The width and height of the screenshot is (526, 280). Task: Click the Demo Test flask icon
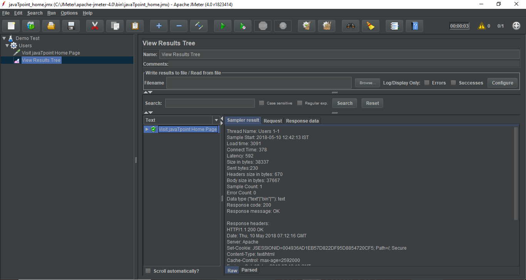tap(11, 38)
